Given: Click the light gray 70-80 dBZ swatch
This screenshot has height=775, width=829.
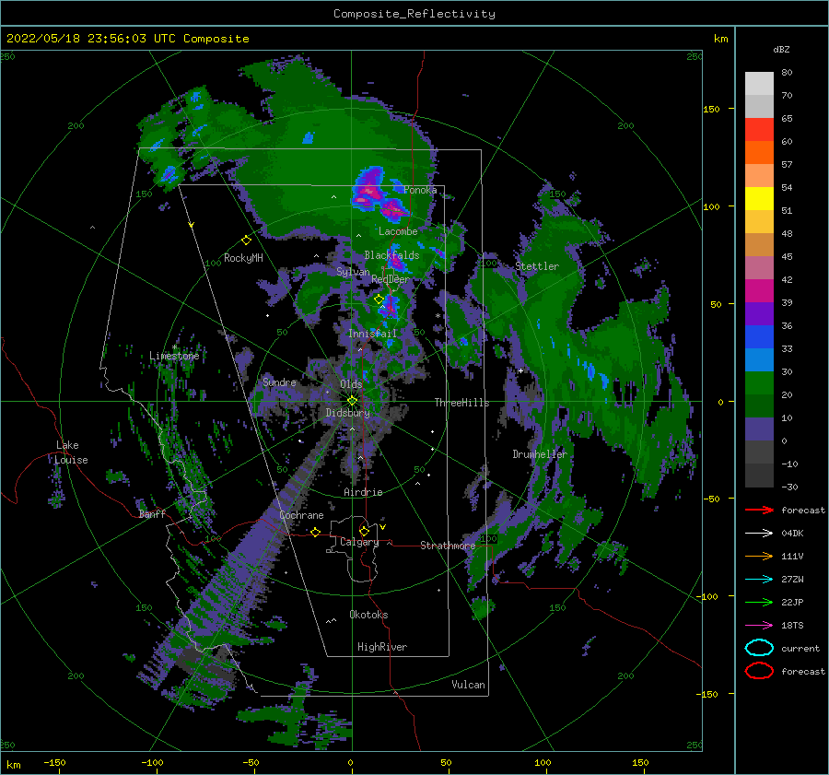Looking at the screenshot, I should (x=759, y=84).
